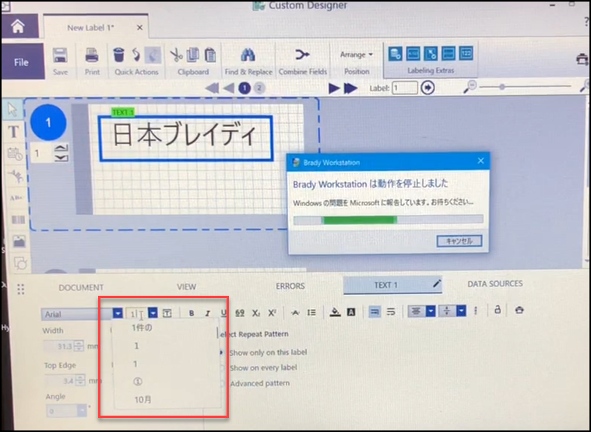Go to the Home screen icon

(x=18, y=26)
